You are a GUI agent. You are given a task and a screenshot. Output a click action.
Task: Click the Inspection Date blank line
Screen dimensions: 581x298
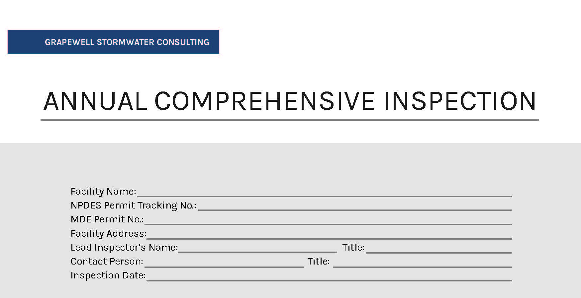click(x=329, y=276)
